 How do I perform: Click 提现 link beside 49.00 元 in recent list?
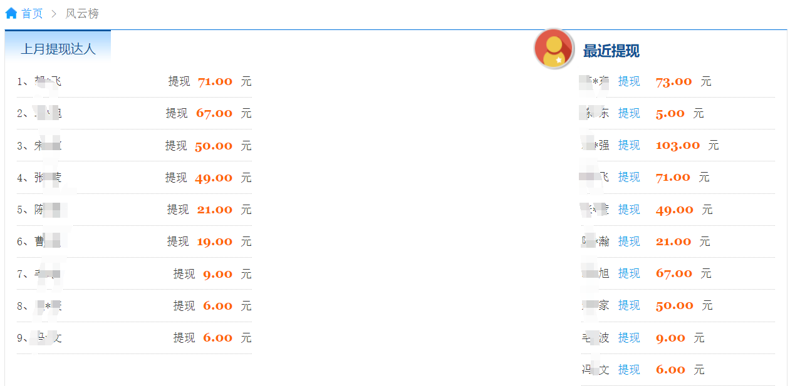pos(629,210)
